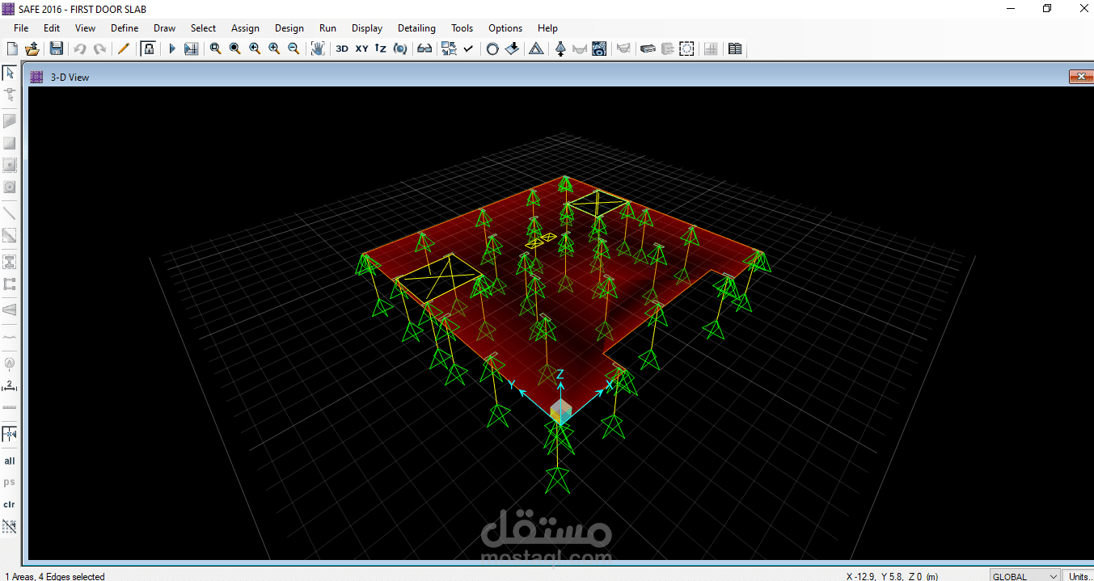Click the Zoom Out minus magnifier
The image size is (1094, 581).
tap(294, 48)
